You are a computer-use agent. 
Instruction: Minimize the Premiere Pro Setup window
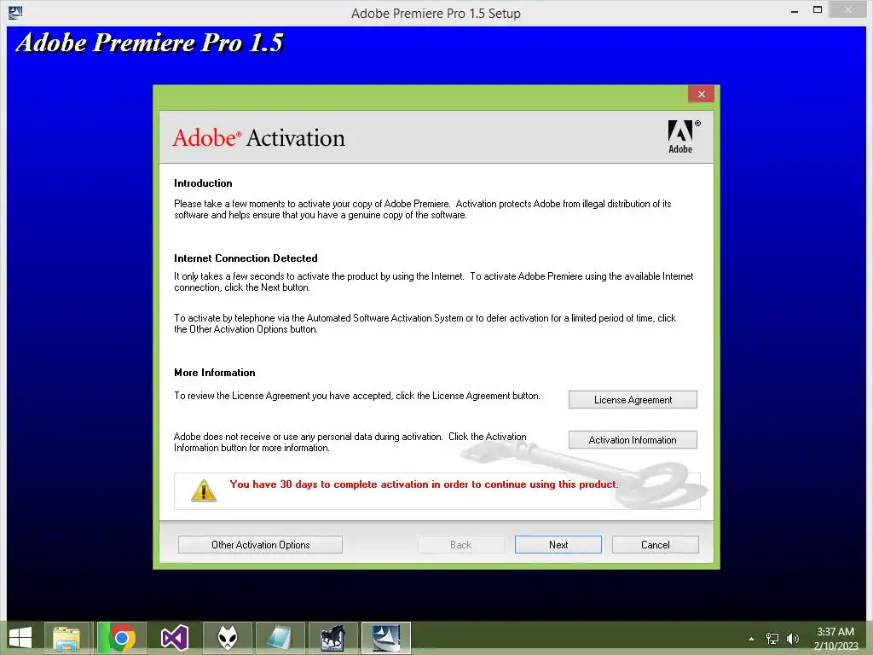click(795, 11)
